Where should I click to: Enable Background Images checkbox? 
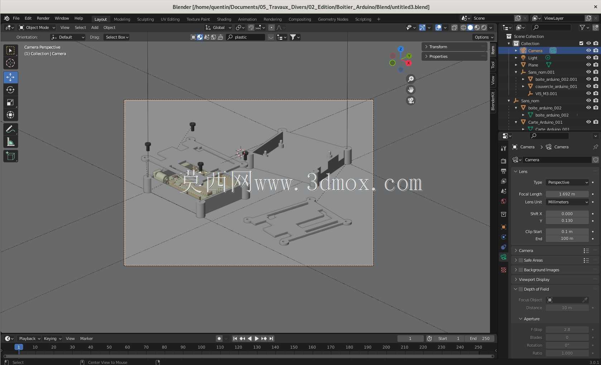point(521,270)
